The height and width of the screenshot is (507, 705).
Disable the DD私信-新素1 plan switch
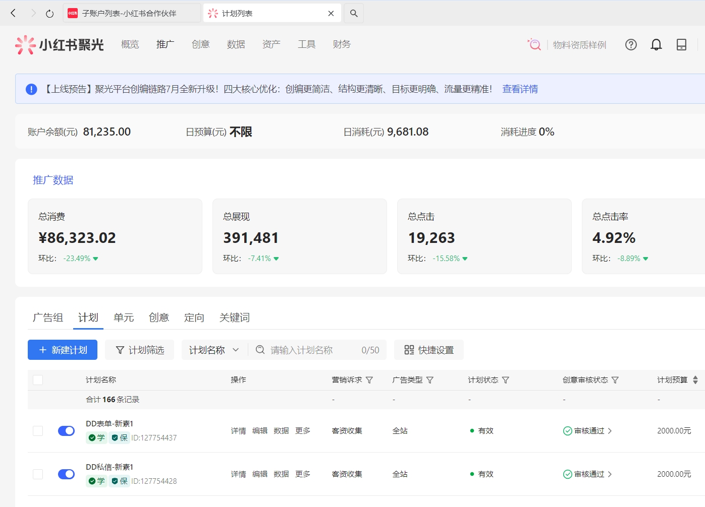coord(66,474)
